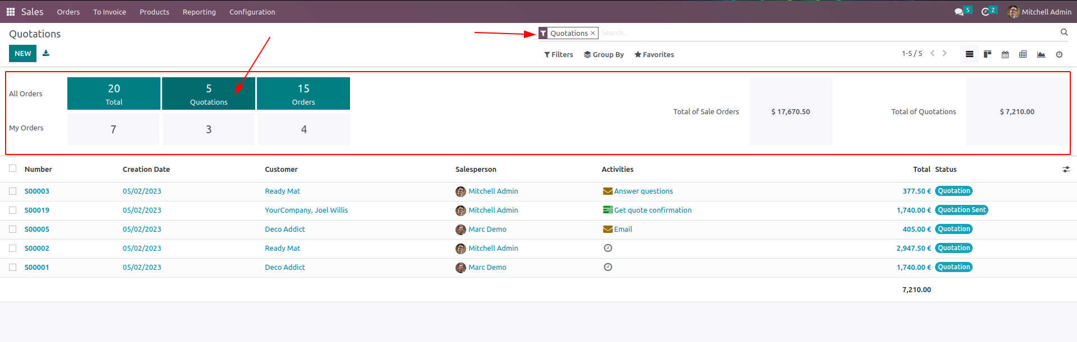Click the $ 7,210.00 quotations total tile
Image resolution: width=1077 pixels, height=342 pixels.
[1018, 111]
